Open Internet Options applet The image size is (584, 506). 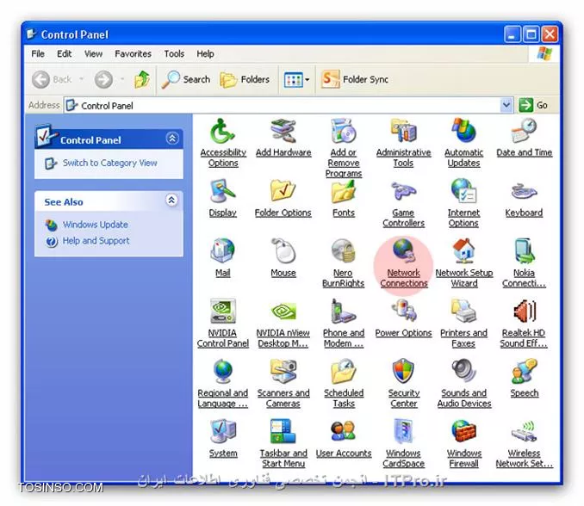(x=463, y=203)
